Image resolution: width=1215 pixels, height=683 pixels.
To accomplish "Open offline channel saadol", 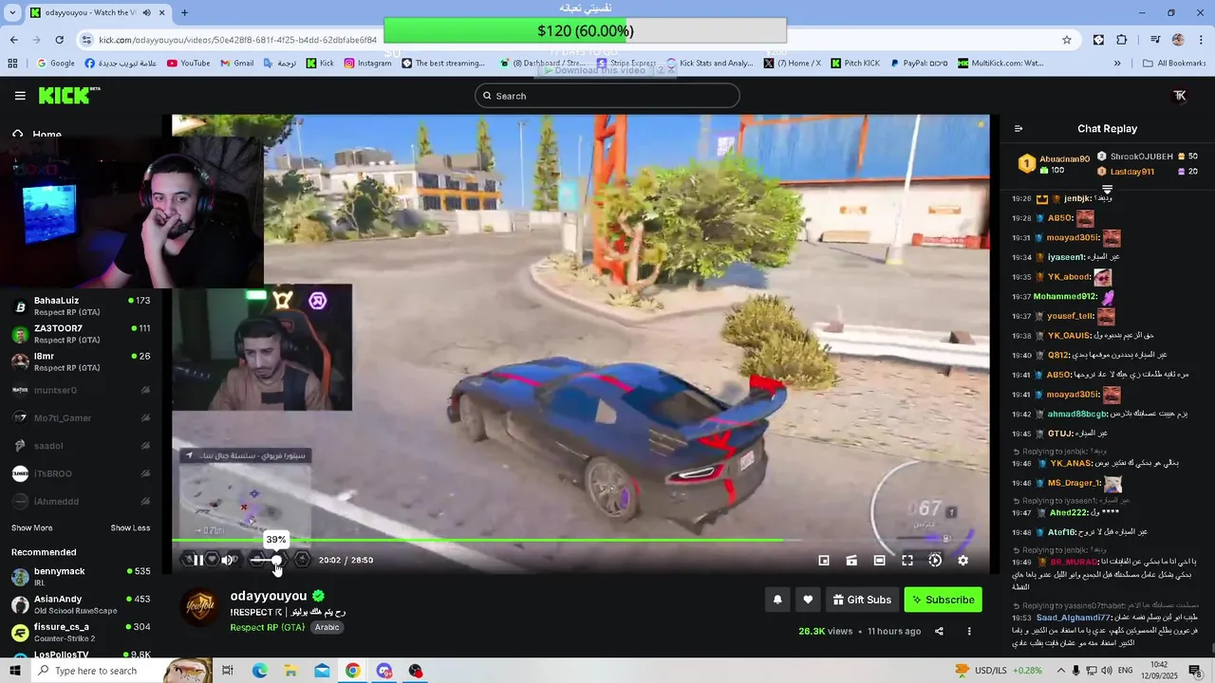I will [x=81, y=446].
